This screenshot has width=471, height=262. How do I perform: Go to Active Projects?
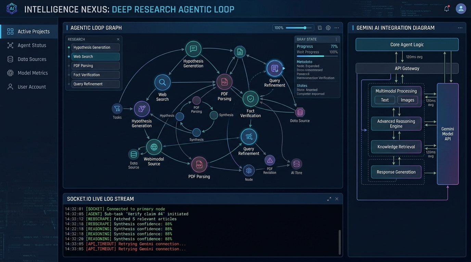(29, 31)
